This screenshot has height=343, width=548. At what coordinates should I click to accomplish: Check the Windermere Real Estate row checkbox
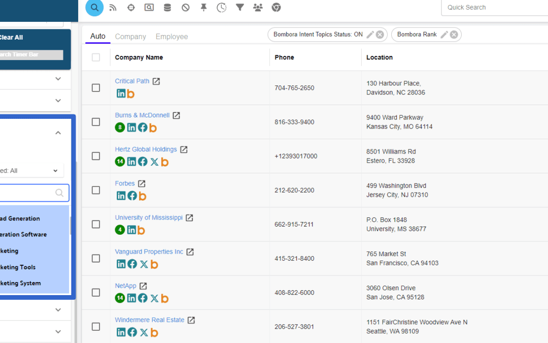pyautogui.click(x=96, y=327)
